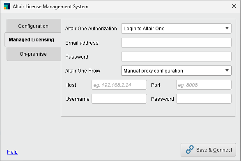Switch to the Configuration tab
The height and width of the screenshot is (161, 241).
pyautogui.click(x=34, y=26)
